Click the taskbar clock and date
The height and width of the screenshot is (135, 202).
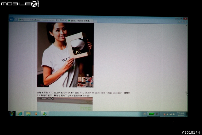coord(181,114)
